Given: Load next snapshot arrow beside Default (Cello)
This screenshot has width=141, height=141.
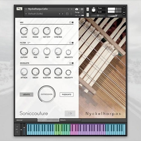Looking at the screenshot, I should tap(63, 14).
